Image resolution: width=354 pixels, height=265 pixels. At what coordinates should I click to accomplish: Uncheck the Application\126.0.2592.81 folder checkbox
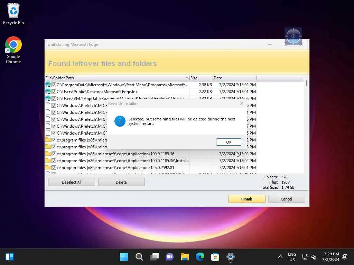click(x=54, y=167)
